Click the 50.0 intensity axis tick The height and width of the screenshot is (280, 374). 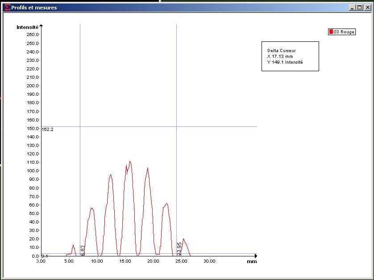[x=34, y=213]
